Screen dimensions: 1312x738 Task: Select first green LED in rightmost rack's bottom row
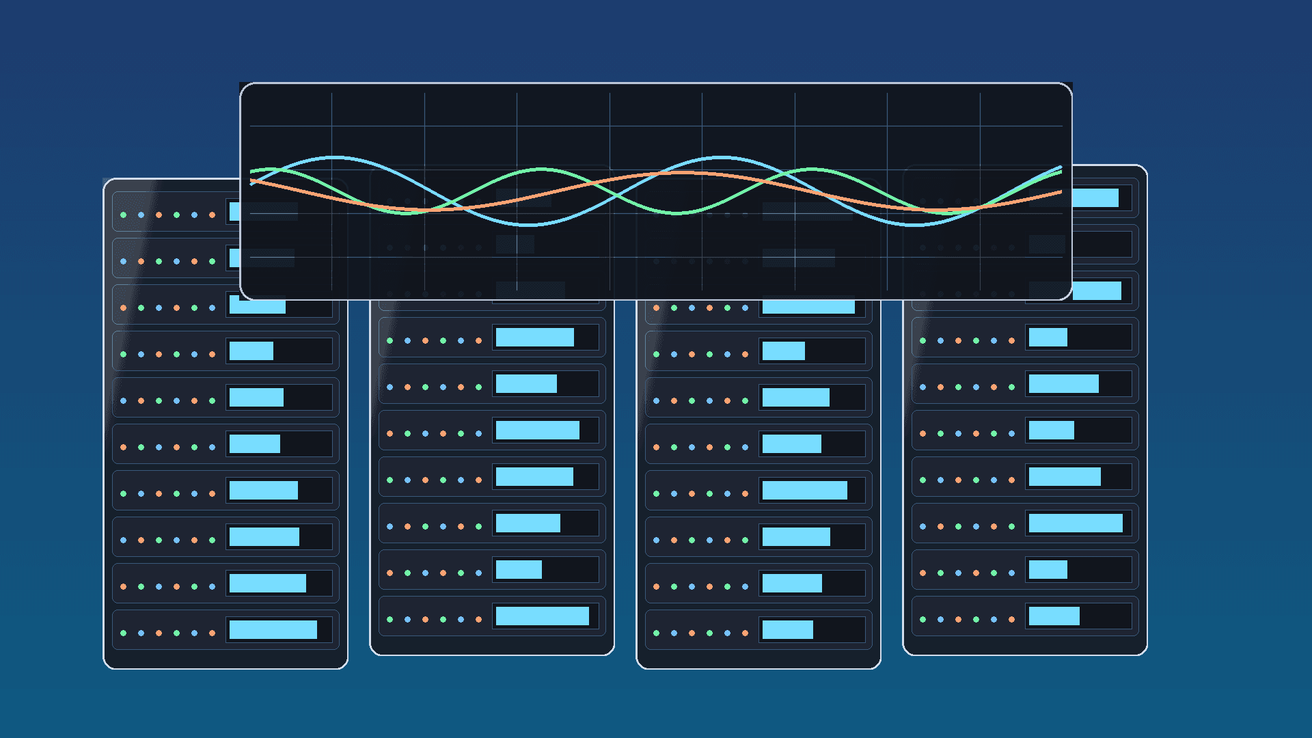(923, 619)
